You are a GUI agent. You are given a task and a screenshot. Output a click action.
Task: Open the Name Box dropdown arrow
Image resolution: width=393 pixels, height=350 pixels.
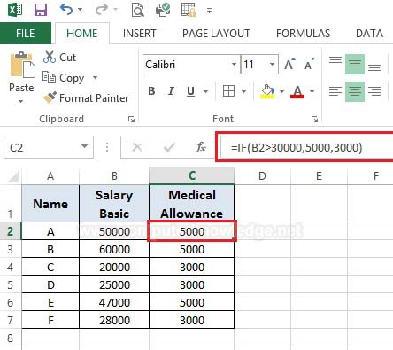point(85,146)
